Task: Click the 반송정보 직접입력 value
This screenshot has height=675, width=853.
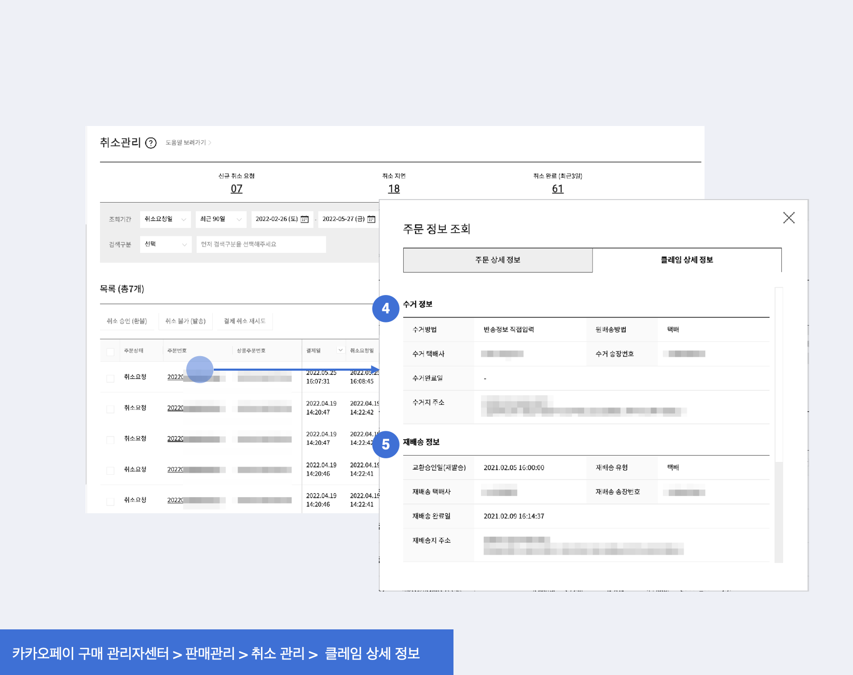Action: [x=508, y=330]
